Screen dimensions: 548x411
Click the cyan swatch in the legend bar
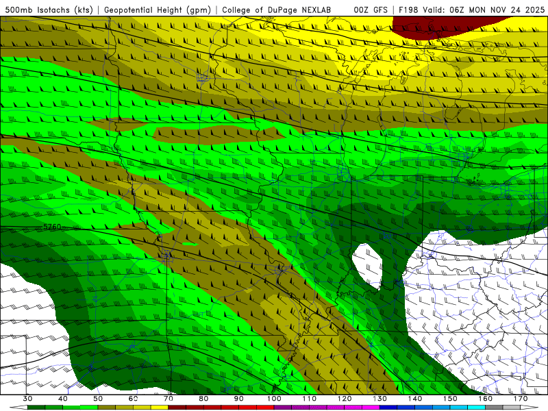coord(476,408)
